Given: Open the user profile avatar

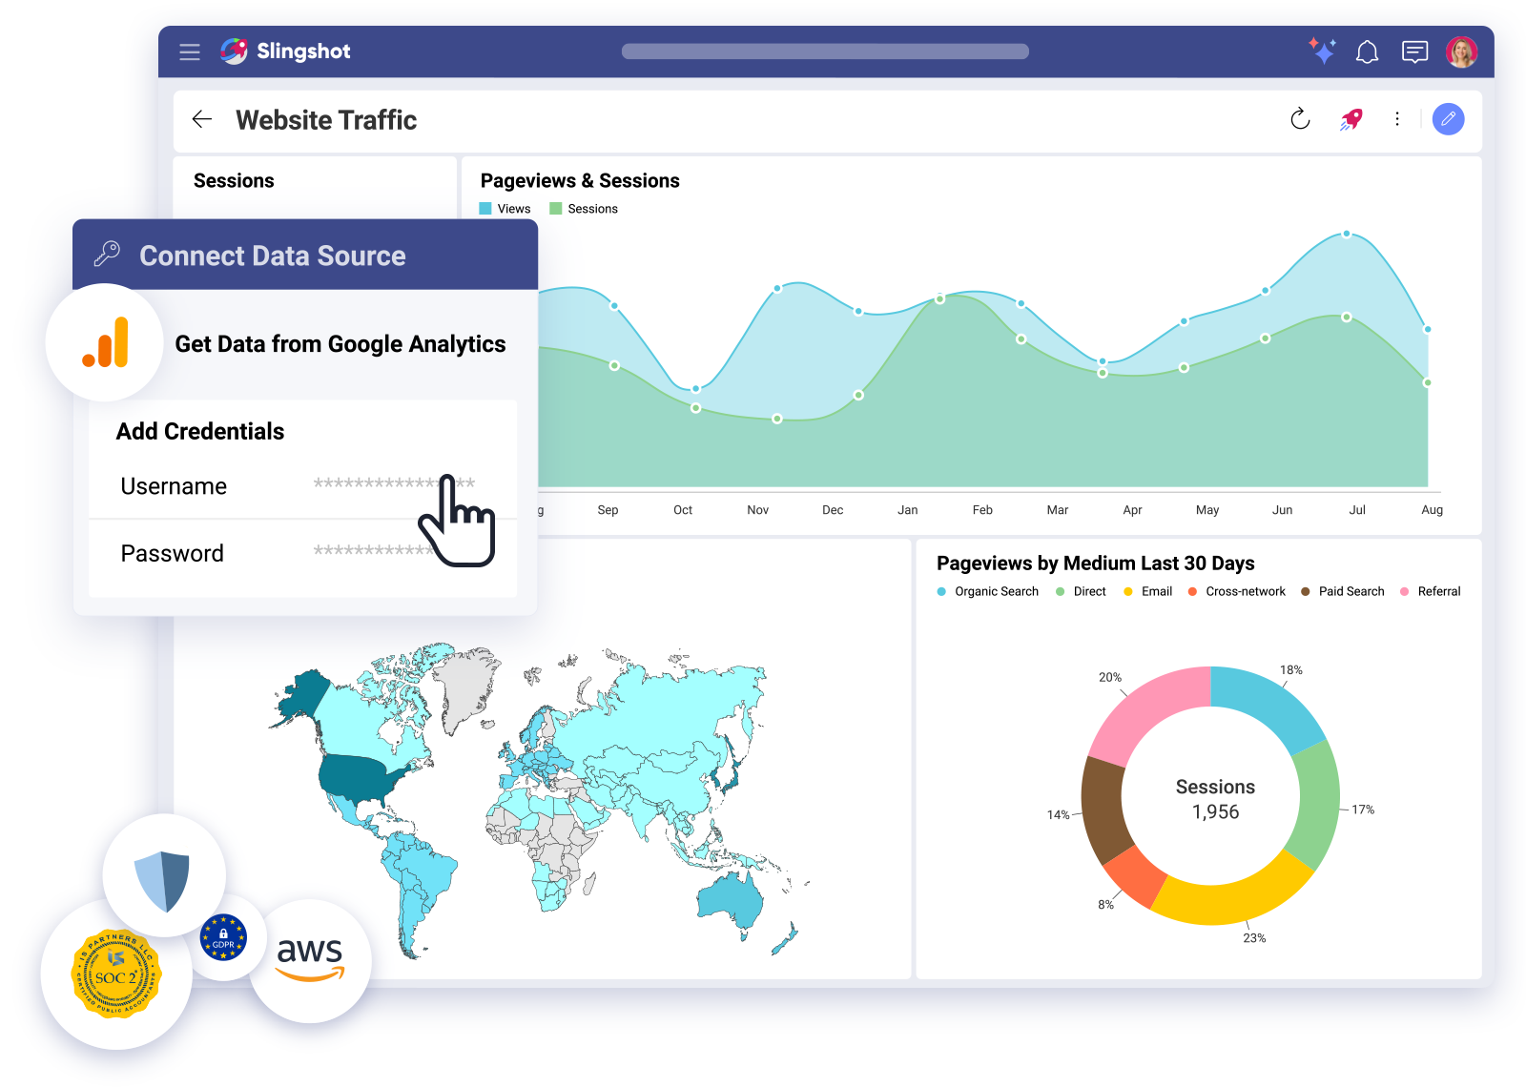Looking at the screenshot, I should click(x=1461, y=51).
